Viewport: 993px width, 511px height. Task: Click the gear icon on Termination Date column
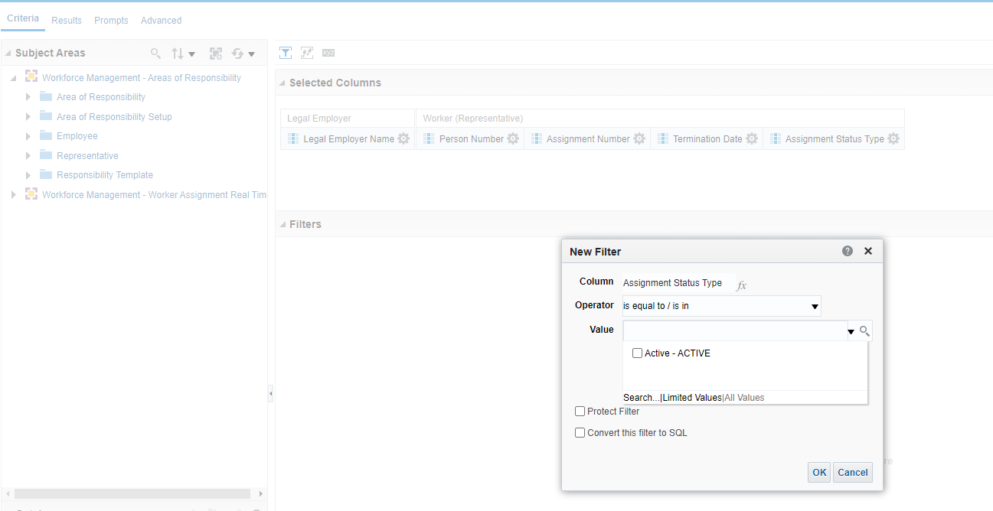tap(751, 138)
